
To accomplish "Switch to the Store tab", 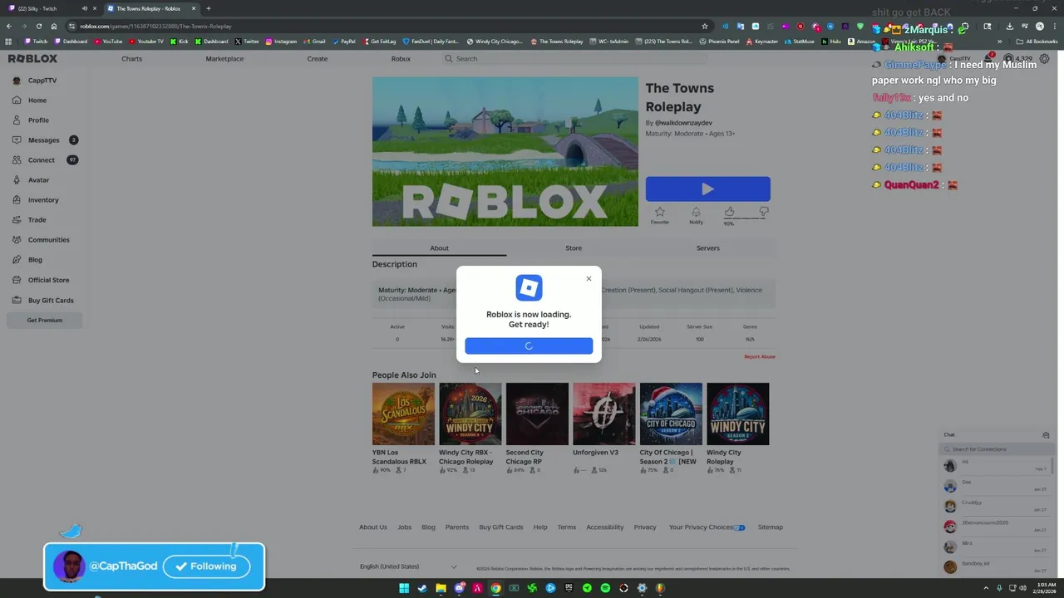I will 574,248.
